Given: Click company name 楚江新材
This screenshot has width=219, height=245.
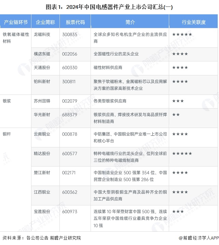Looking at the screenshot, I should coord(42,173).
